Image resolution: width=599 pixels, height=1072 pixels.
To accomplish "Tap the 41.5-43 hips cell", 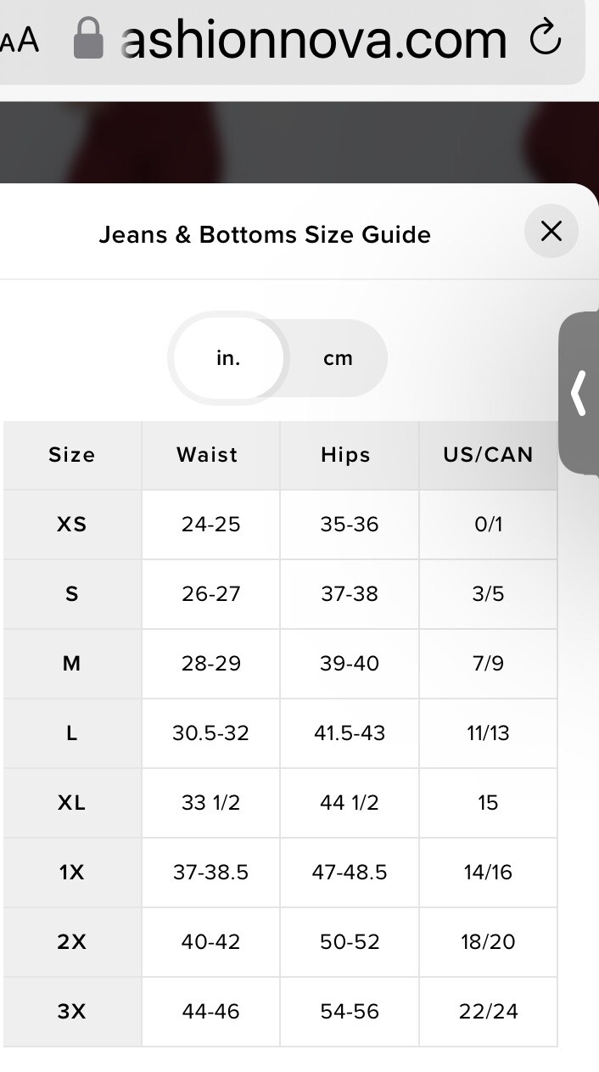I will tap(349, 733).
